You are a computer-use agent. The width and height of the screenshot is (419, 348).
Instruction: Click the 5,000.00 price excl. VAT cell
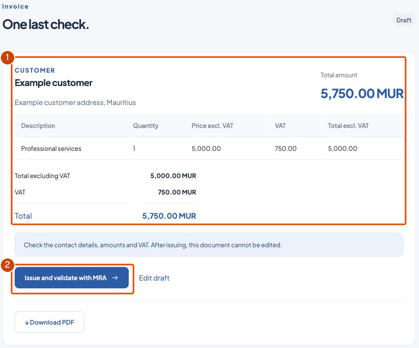[x=206, y=148]
